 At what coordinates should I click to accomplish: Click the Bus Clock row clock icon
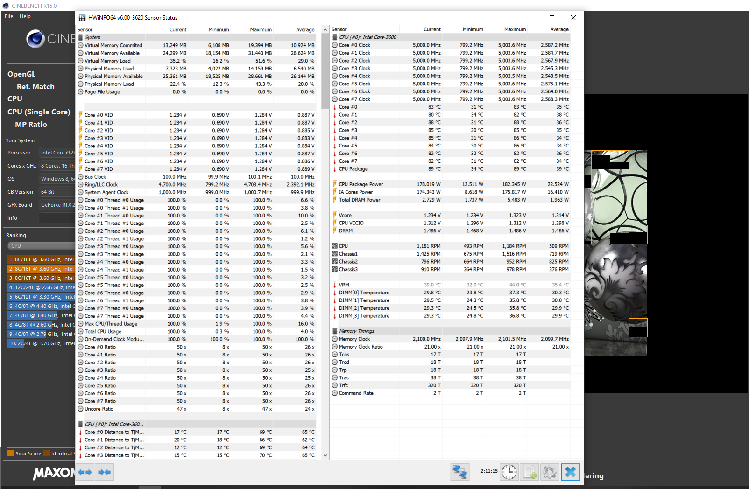(x=81, y=177)
